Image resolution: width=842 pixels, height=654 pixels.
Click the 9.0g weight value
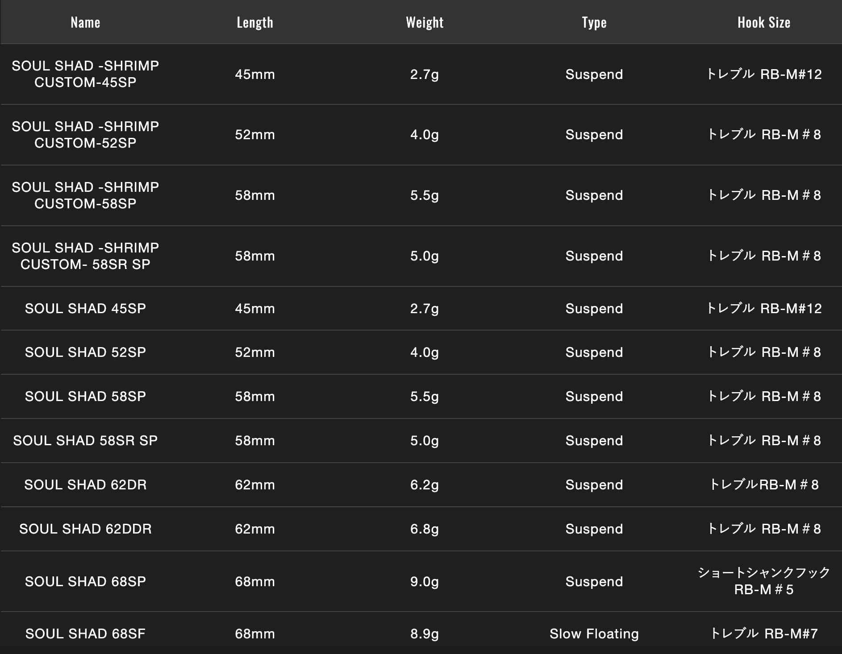(x=425, y=581)
